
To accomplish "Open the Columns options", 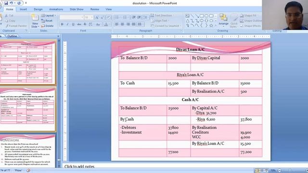I will [140, 24].
